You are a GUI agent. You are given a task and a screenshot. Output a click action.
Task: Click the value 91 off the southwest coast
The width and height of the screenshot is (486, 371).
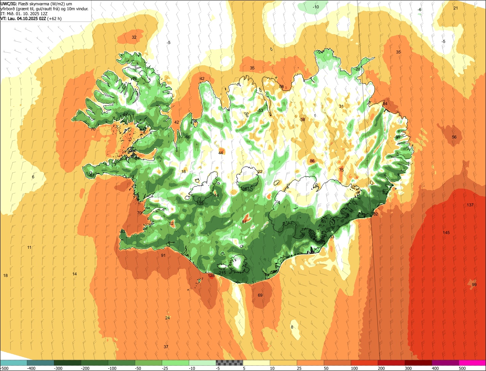pyautogui.click(x=163, y=255)
